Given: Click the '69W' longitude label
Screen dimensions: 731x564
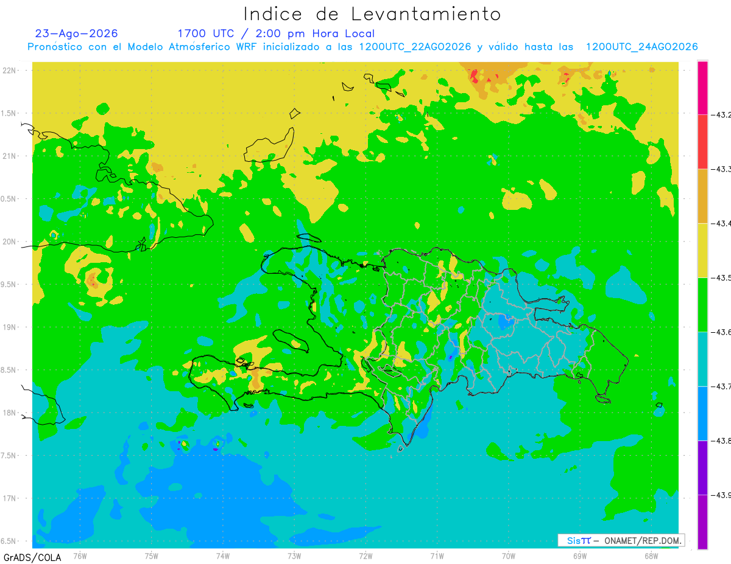Looking at the screenshot, I should click(580, 555).
